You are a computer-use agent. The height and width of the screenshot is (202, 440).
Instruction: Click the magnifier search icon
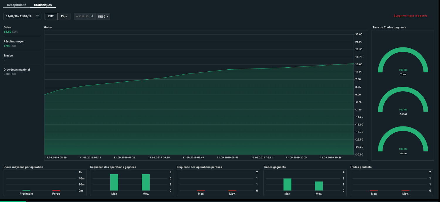pyautogui.click(x=92, y=16)
